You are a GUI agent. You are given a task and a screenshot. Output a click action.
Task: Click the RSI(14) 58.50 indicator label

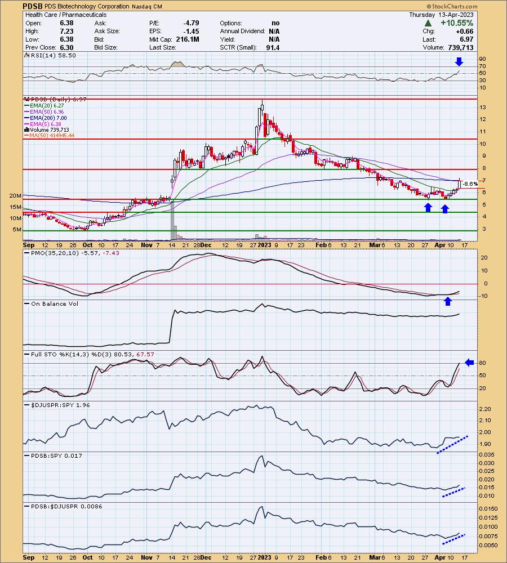coord(53,55)
